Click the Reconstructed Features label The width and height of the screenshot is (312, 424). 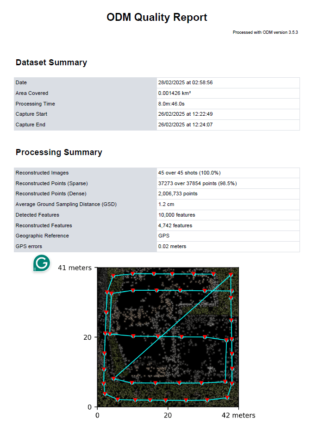click(x=44, y=225)
